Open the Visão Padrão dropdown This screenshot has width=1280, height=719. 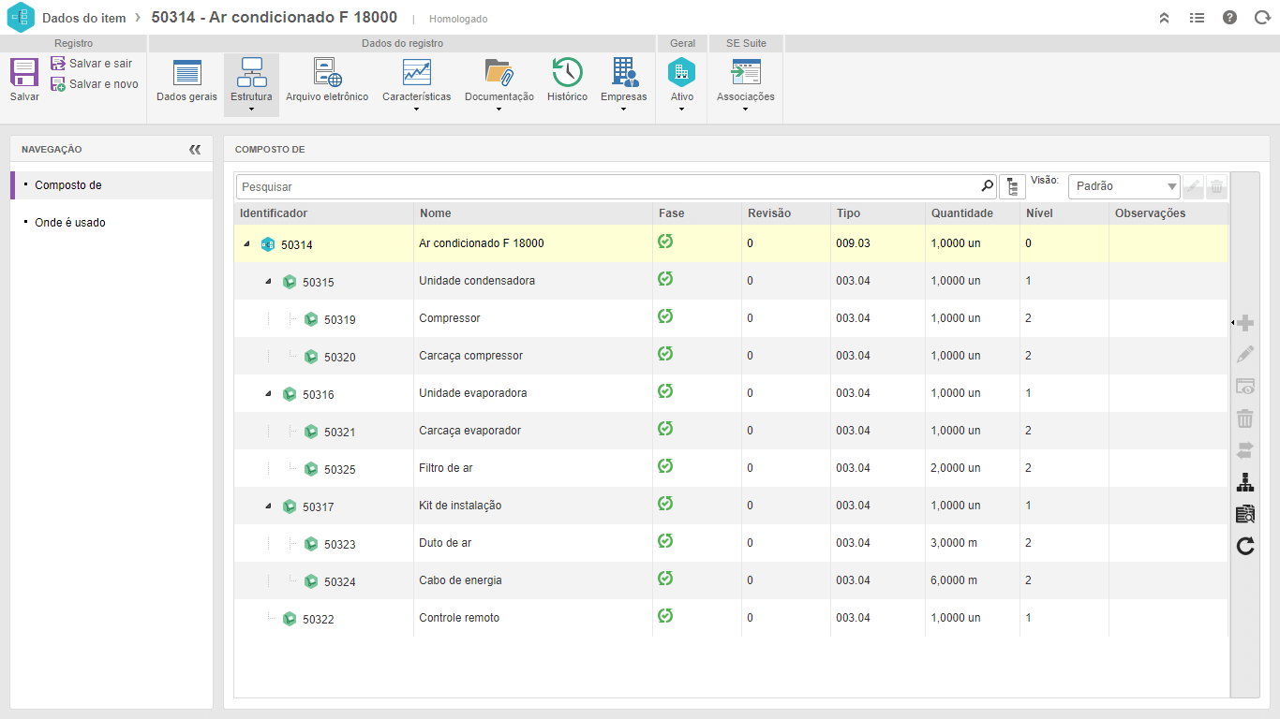(x=1124, y=186)
